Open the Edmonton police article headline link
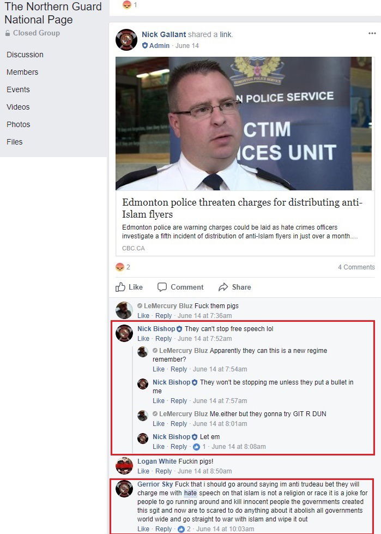Screen dimensions: 381x534 click(242, 208)
